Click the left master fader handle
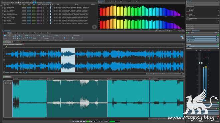This screenshot has height=123, width=220. click(200, 63)
